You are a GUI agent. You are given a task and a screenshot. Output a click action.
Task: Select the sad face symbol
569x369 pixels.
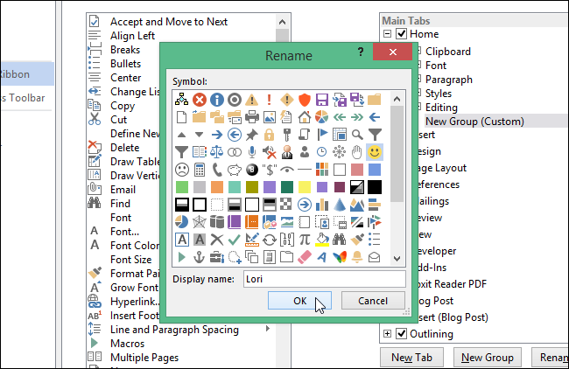(x=182, y=170)
